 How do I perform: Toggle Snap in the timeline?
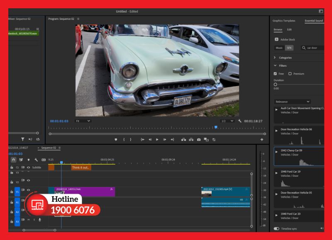14,160
